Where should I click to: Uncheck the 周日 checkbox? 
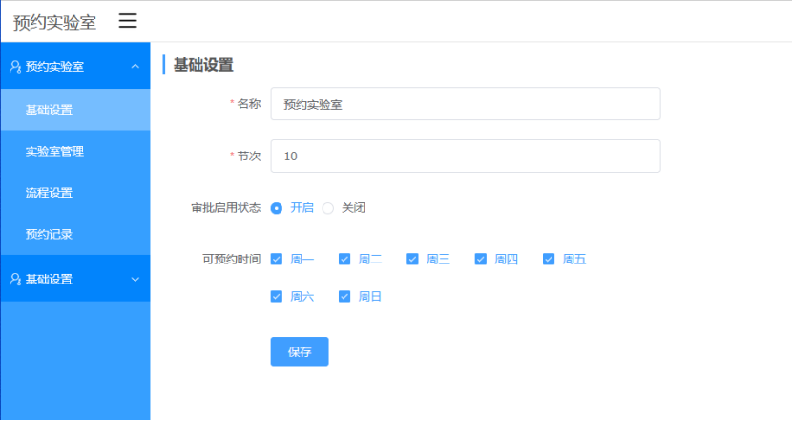point(344,296)
